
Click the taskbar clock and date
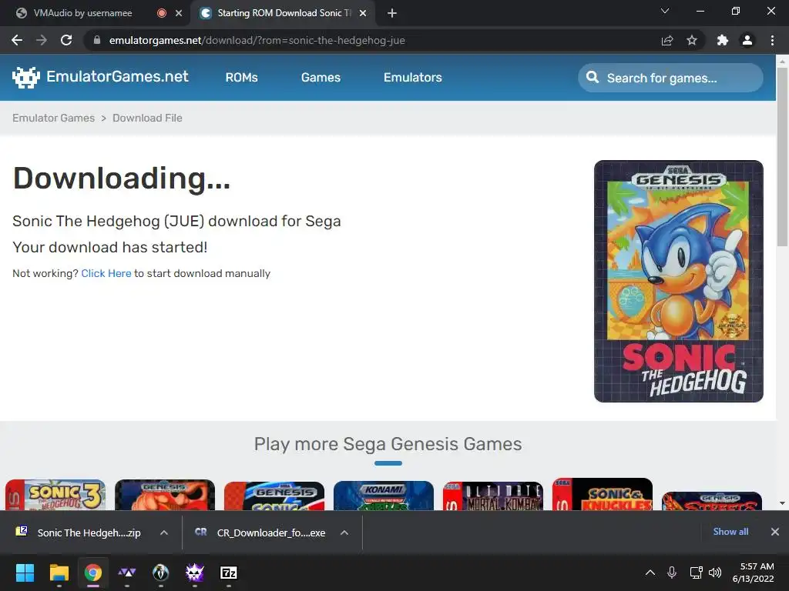point(754,573)
